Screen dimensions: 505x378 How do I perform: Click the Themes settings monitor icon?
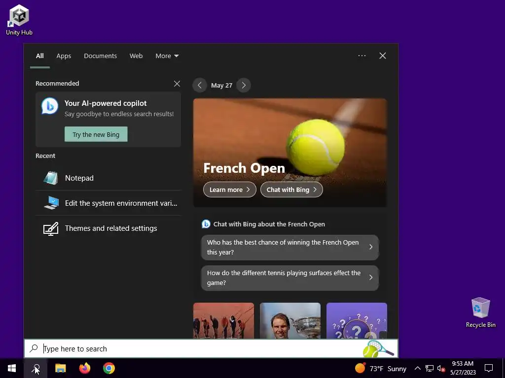[51, 228]
